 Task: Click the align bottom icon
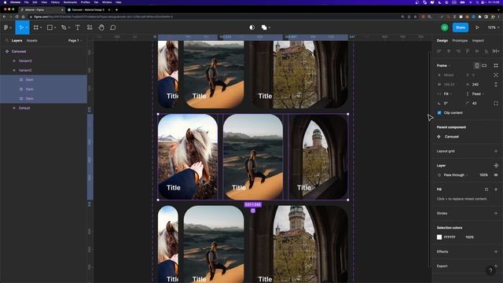[486, 51]
